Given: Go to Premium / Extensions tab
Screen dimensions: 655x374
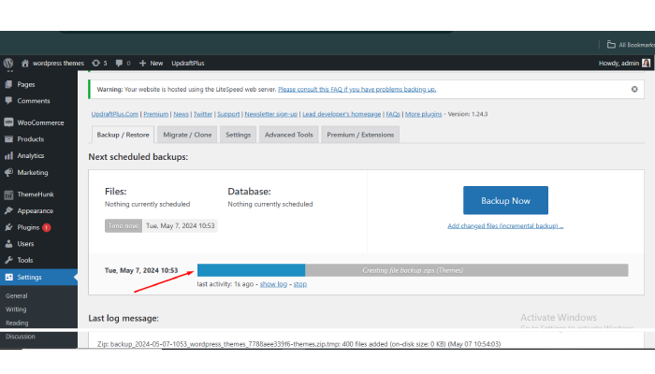Looking at the screenshot, I should pos(360,135).
